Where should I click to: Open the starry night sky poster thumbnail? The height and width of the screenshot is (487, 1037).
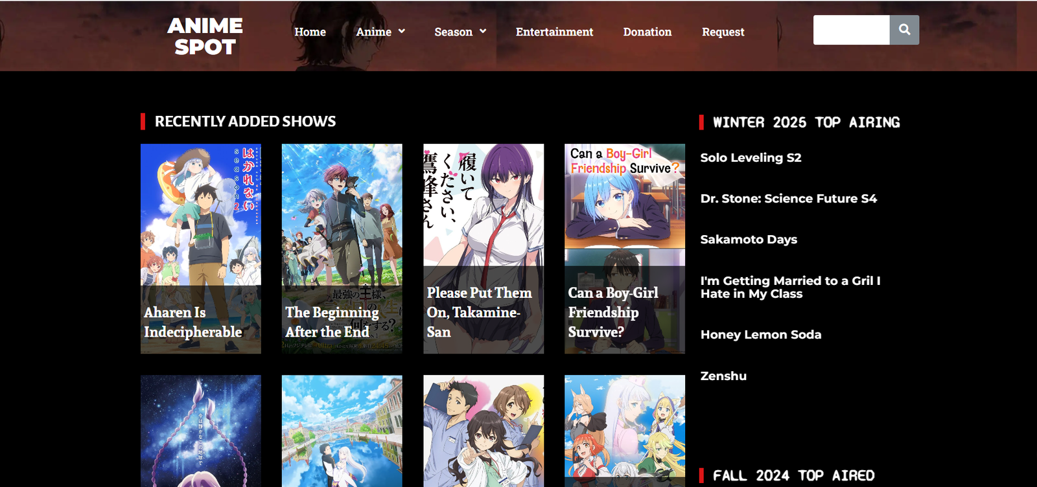201,431
